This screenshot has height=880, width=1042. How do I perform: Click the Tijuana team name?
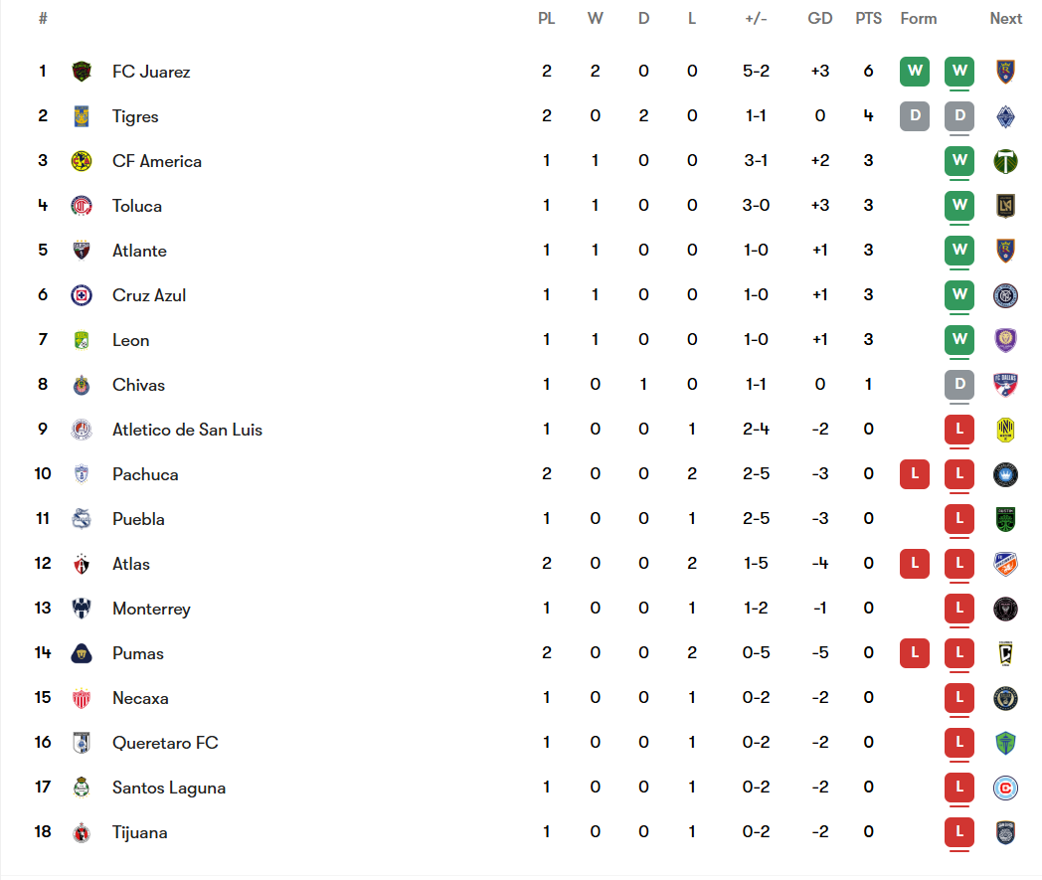click(139, 833)
